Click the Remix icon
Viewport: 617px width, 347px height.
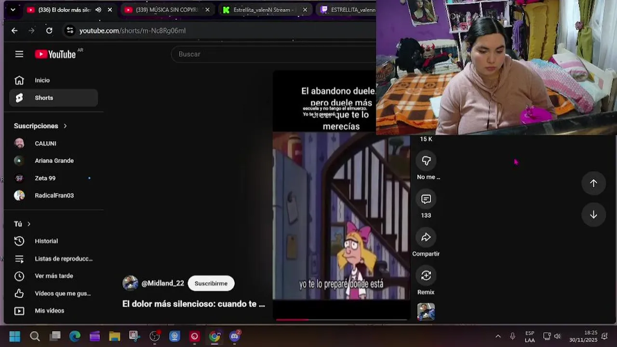point(426,276)
